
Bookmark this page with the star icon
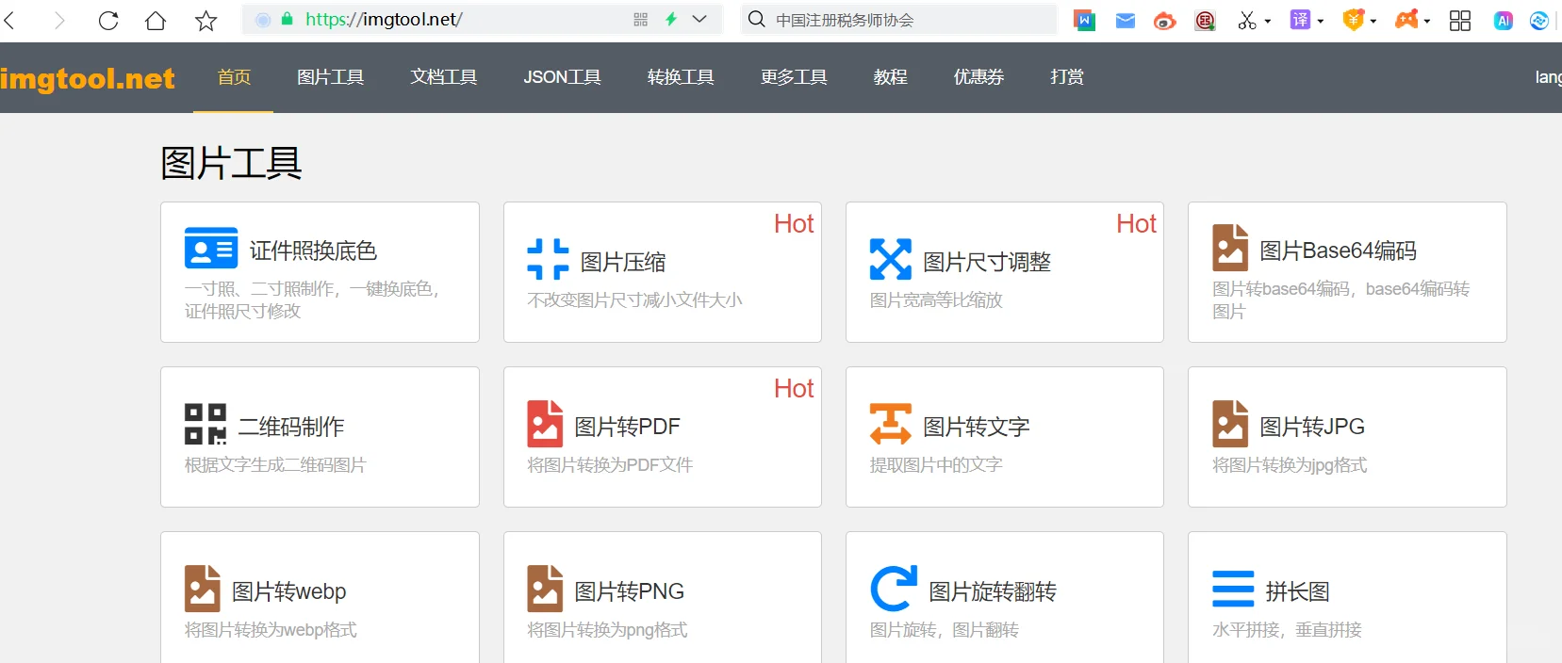pos(206,20)
